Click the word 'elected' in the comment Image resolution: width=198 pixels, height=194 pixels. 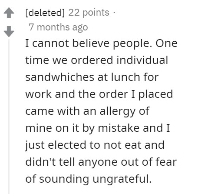pos(67,145)
